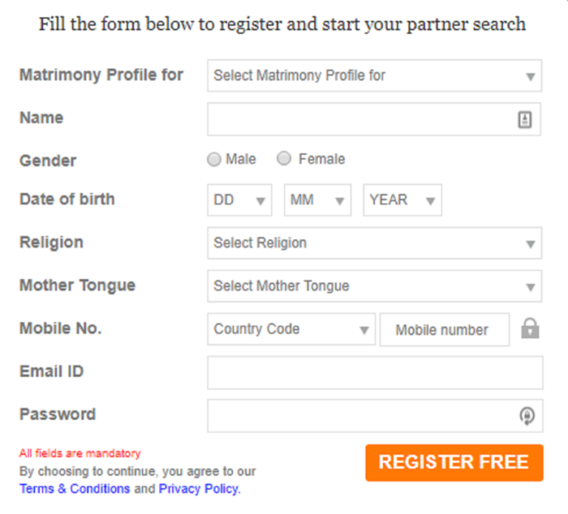Open the Terms & Conditions link

tap(75, 489)
